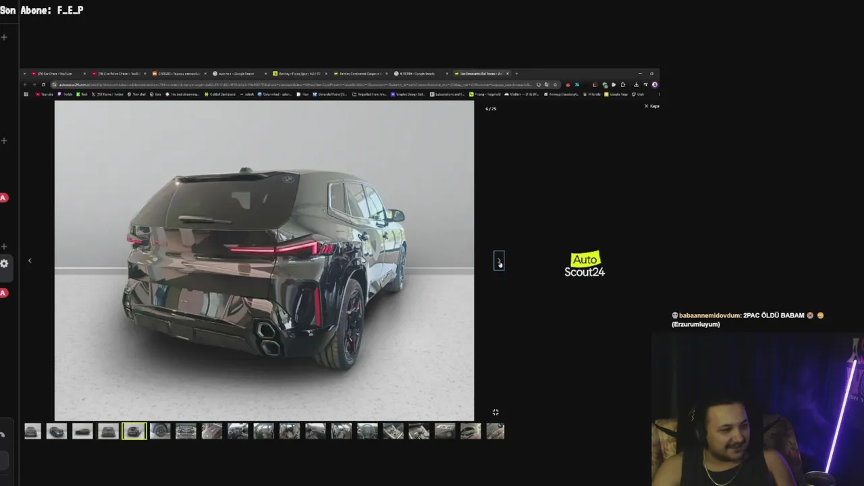Select the highlighted rear-view car thumbnail
The image size is (864, 486).
(134, 431)
